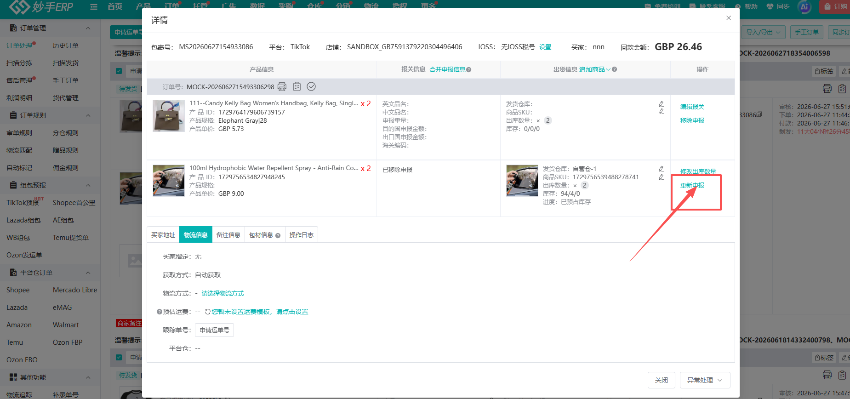Open the 导入/导出 dropdown in background toolbar

coord(763,32)
